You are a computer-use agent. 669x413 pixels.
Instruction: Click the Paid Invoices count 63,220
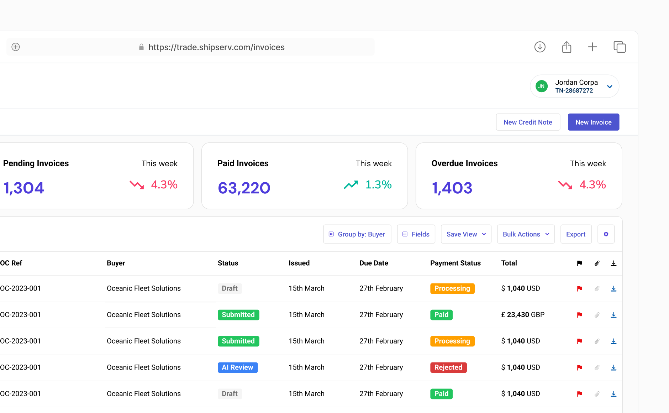coord(244,188)
